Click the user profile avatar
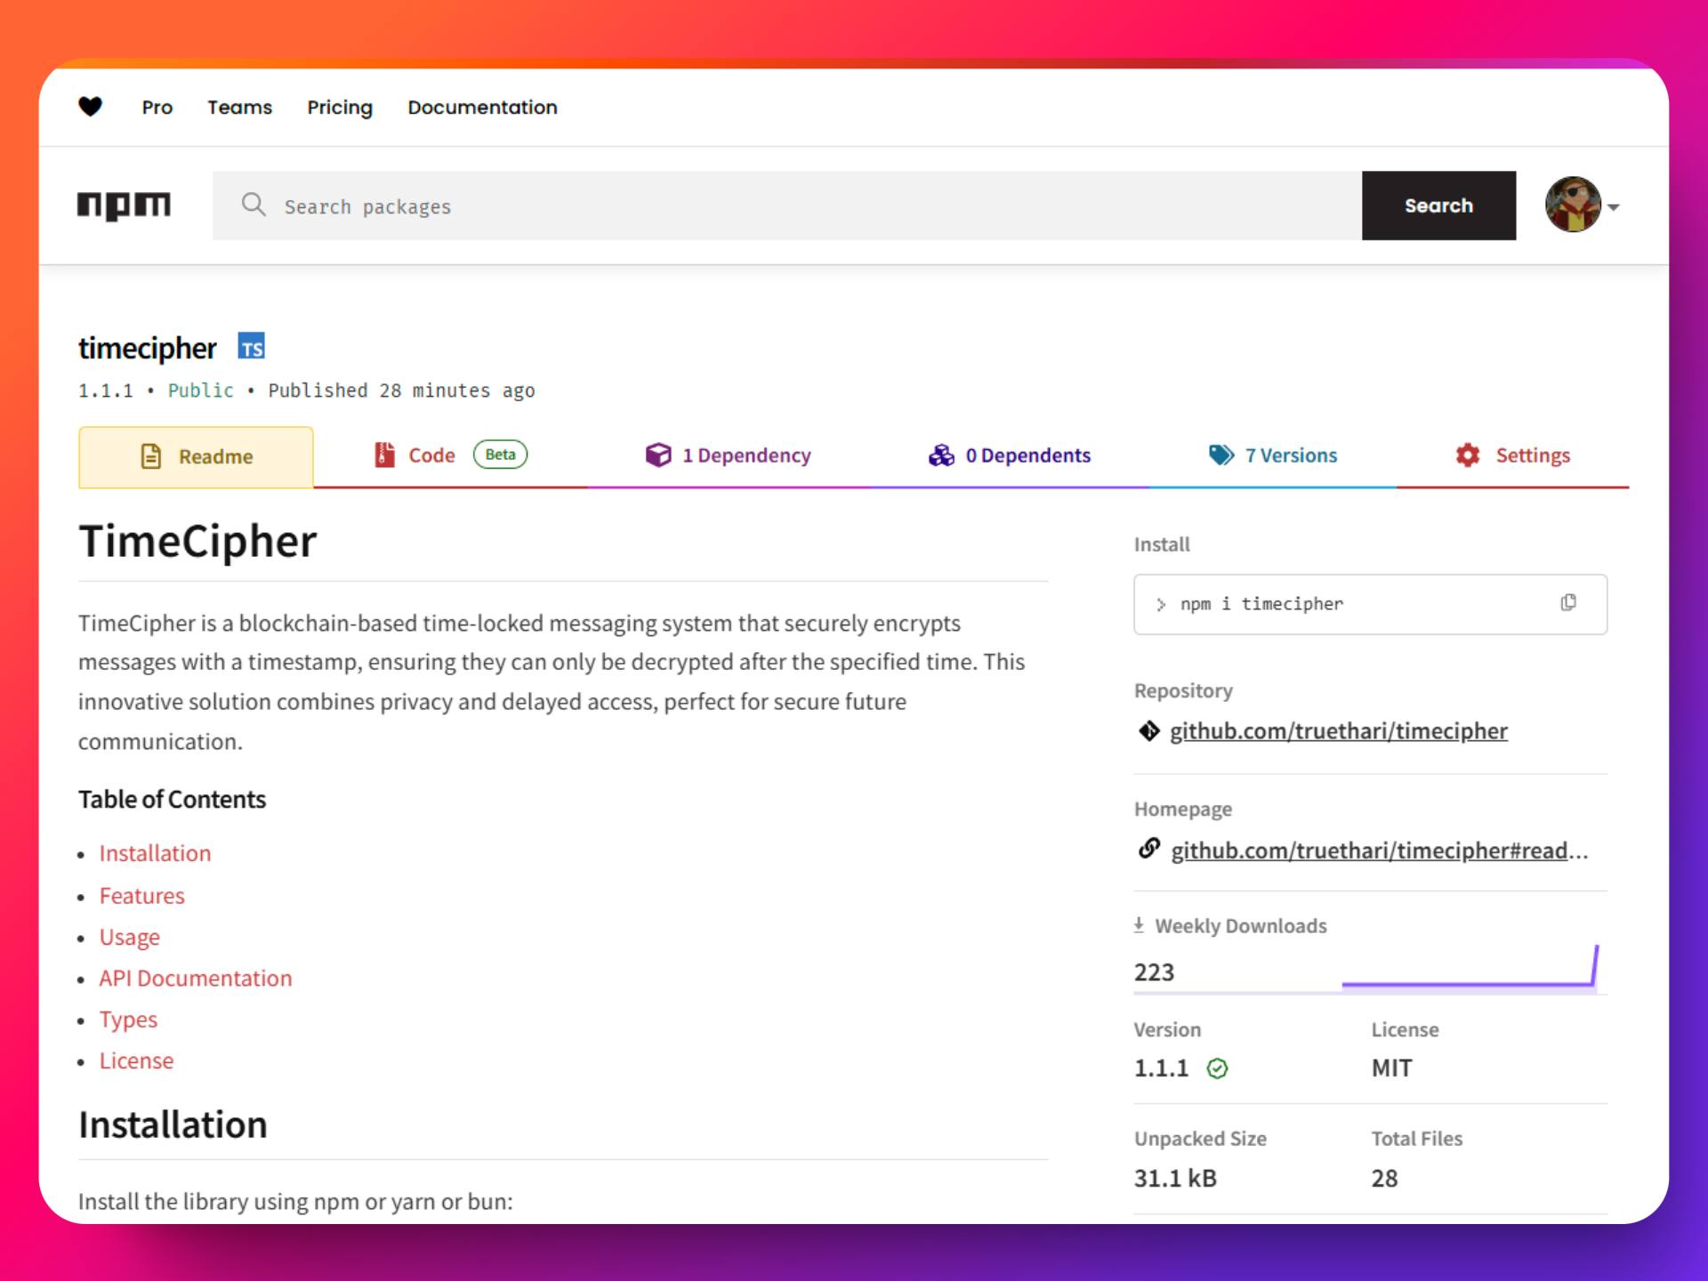1708x1281 pixels. click(1573, 205)
